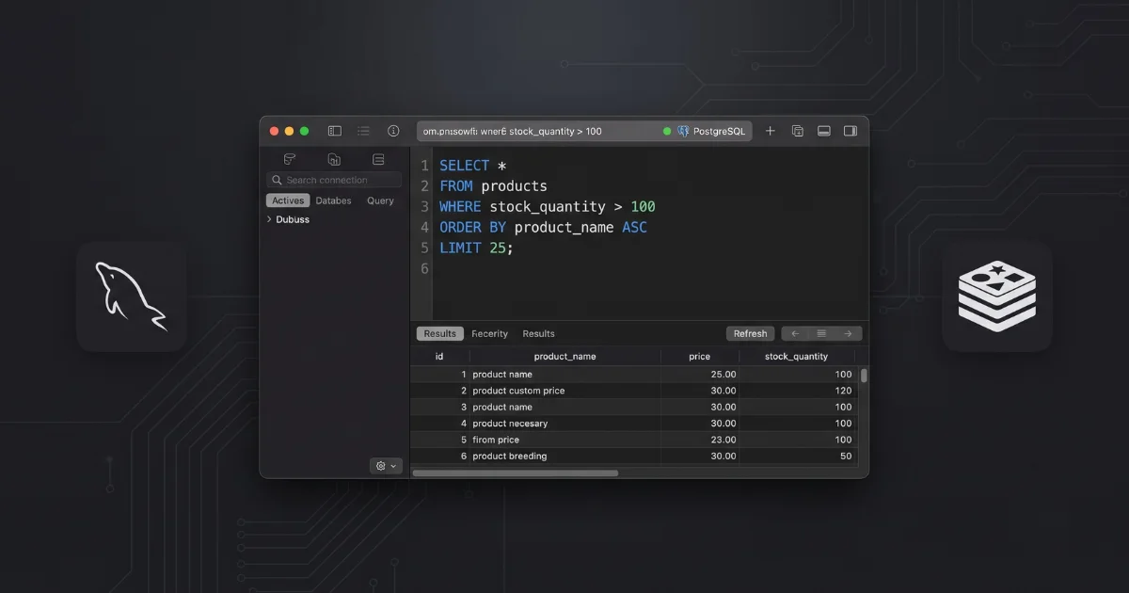Select 'product name' cell in row 3
This screenshot has height=593, width=1129.
tap(502, 408)
